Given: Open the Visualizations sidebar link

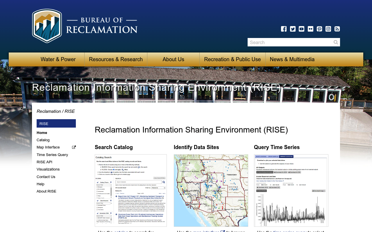Looking at the screenshot, I should point(48,169).
